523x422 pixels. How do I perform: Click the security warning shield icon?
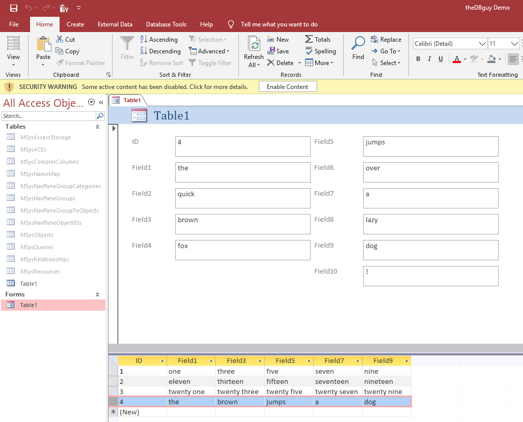point(9,87)
